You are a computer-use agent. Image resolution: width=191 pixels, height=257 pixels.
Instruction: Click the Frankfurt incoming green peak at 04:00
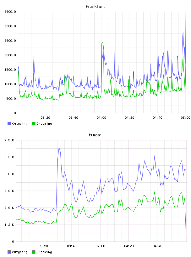pos(102,43)
